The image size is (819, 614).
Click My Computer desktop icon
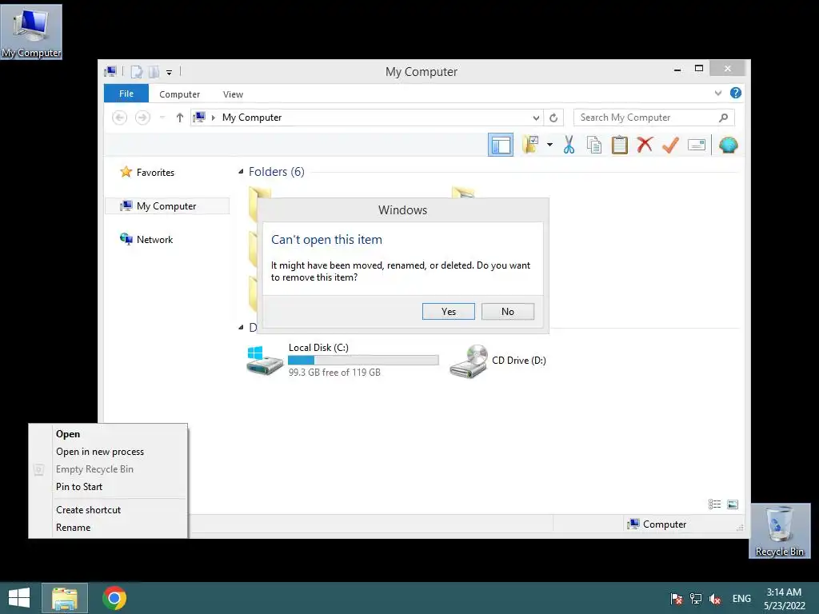(31, 32)
